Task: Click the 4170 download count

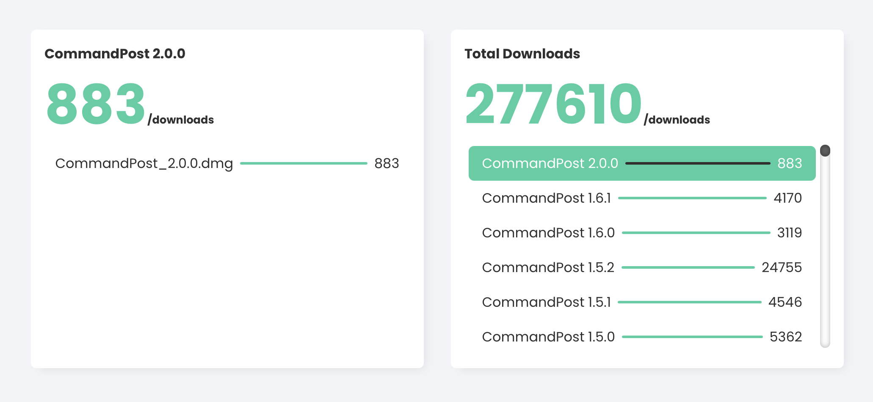Action: click(787, 198)
